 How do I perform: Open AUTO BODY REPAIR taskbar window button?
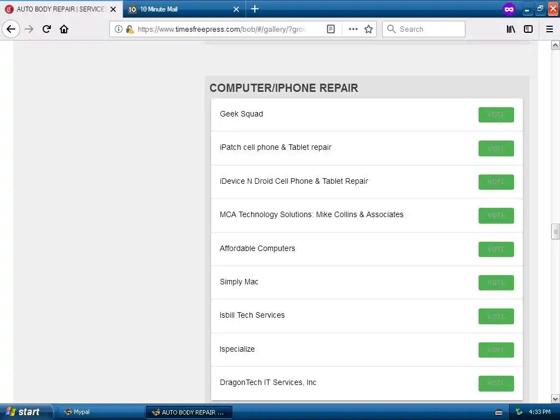(x=189, y=412)
